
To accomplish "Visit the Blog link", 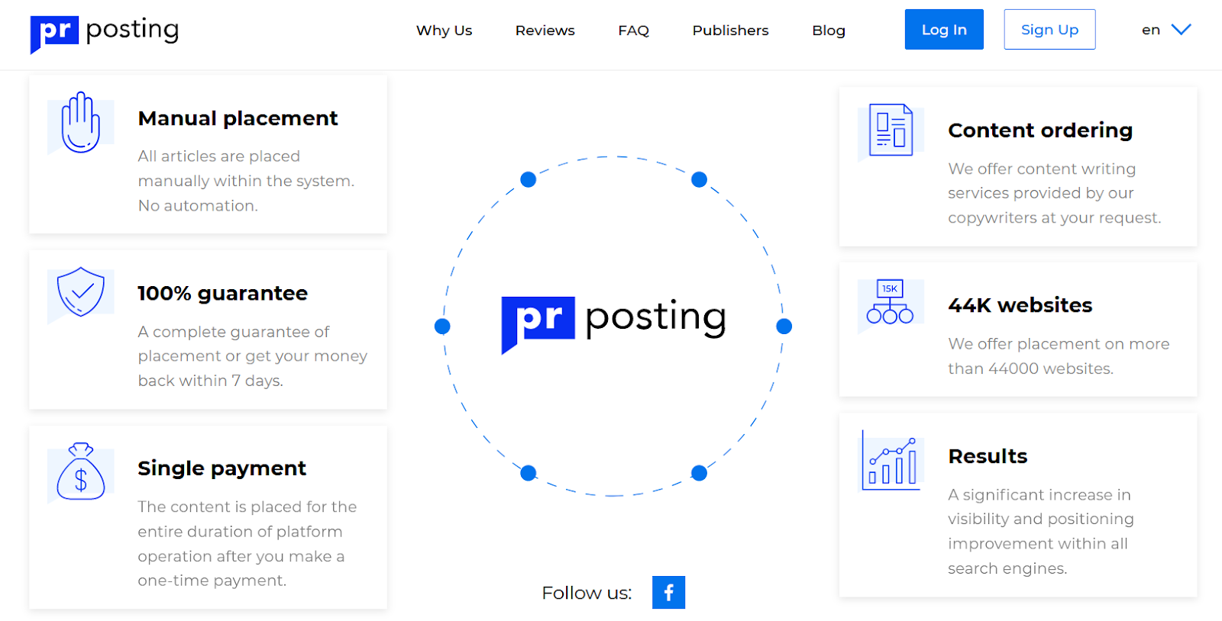I will [x=829, y=31].
